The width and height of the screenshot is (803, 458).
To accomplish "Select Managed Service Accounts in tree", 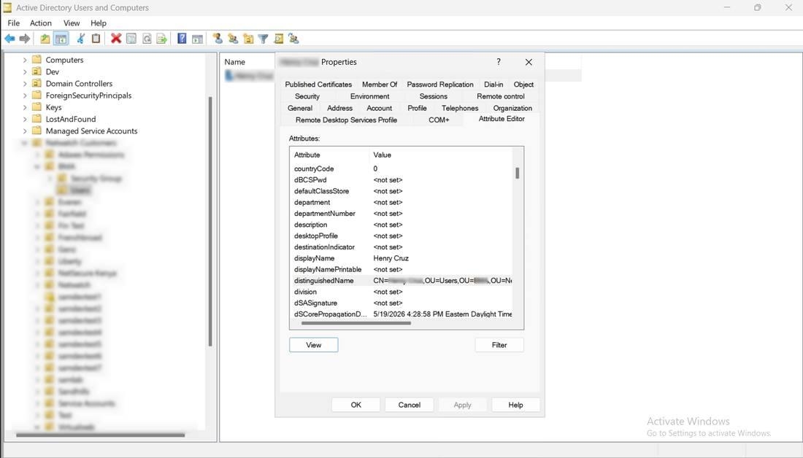I will click(x=92, y=131).
